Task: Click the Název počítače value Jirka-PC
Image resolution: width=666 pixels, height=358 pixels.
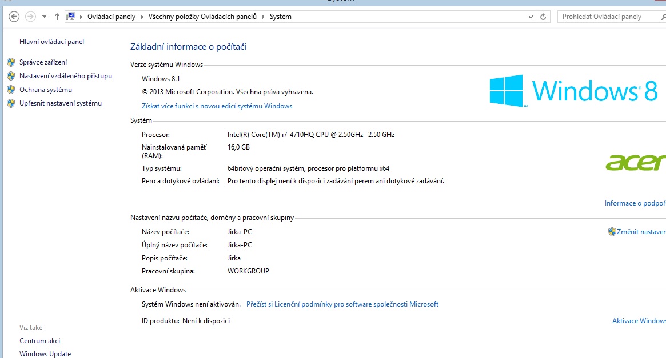Action: click(x=240, y=232)
